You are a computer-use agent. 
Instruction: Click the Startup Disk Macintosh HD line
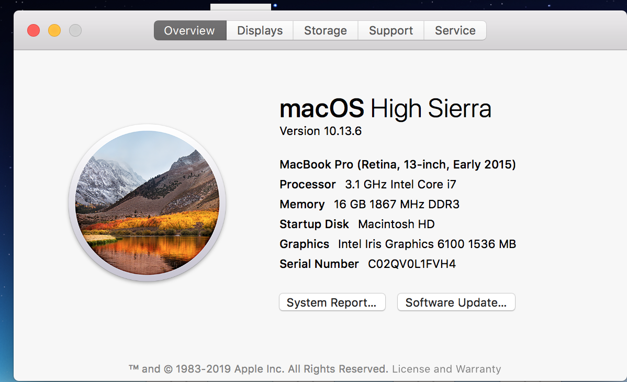point(357,224)
